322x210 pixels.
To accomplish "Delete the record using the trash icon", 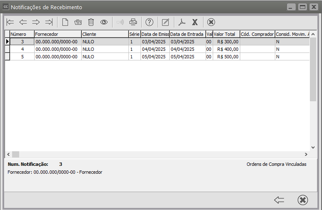I will tap(91, 22).
